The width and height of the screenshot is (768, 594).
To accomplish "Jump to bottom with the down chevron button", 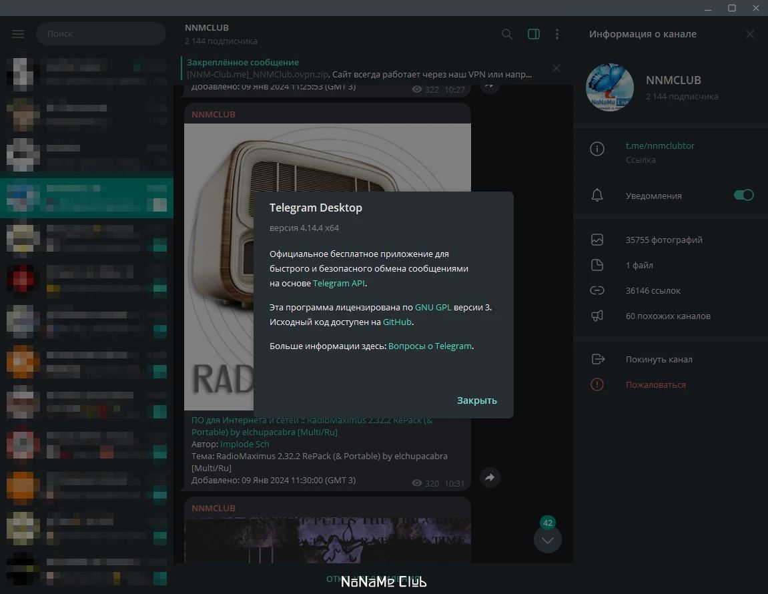I will [548, 539].
